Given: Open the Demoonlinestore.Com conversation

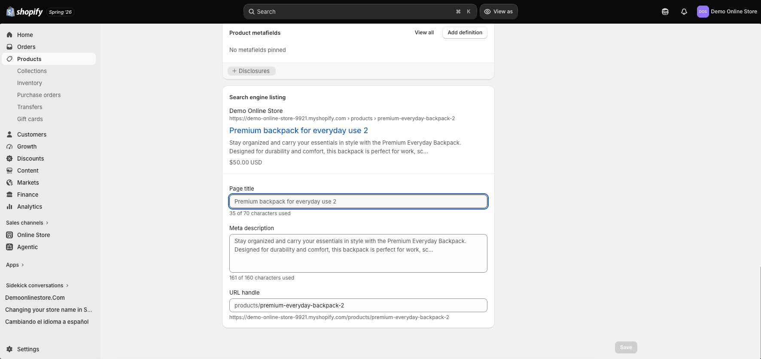Looking at the screenshot, I should point(35,298).
